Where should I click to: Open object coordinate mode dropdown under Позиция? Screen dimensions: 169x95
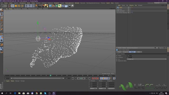[x=93, y=88]
